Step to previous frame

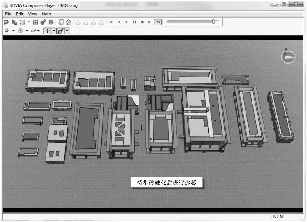point(119,22)
